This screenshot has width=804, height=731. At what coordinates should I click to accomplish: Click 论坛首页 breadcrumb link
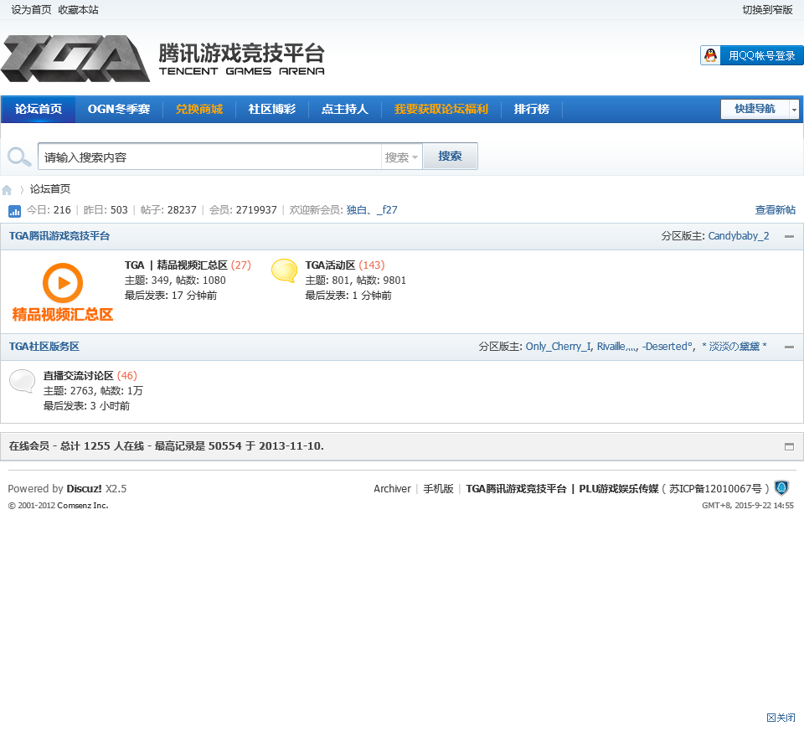pyautogui.click(x=50, y=189)
